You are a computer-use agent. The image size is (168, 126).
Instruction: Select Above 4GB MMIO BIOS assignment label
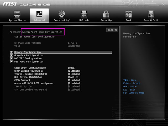tap(34, 83)
